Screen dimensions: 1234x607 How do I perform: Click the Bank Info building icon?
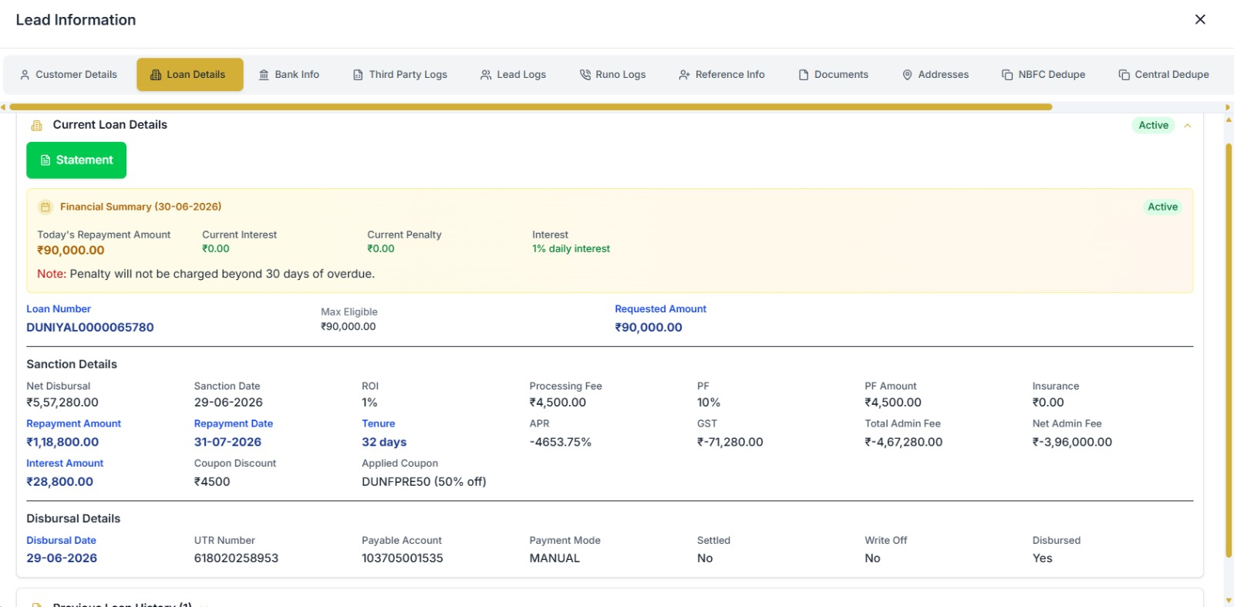[264, 75]
